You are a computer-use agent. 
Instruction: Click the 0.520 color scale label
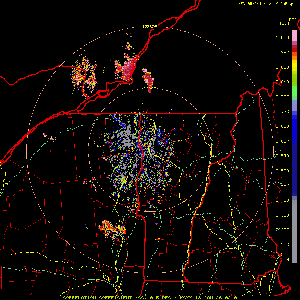click(282, 171)
